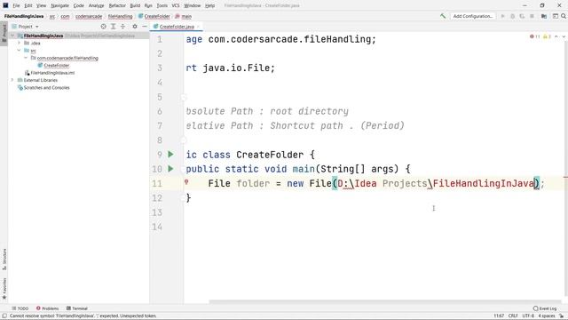Go to next highlighted error arrow
568x320 pixels.
tap(564, 36)
